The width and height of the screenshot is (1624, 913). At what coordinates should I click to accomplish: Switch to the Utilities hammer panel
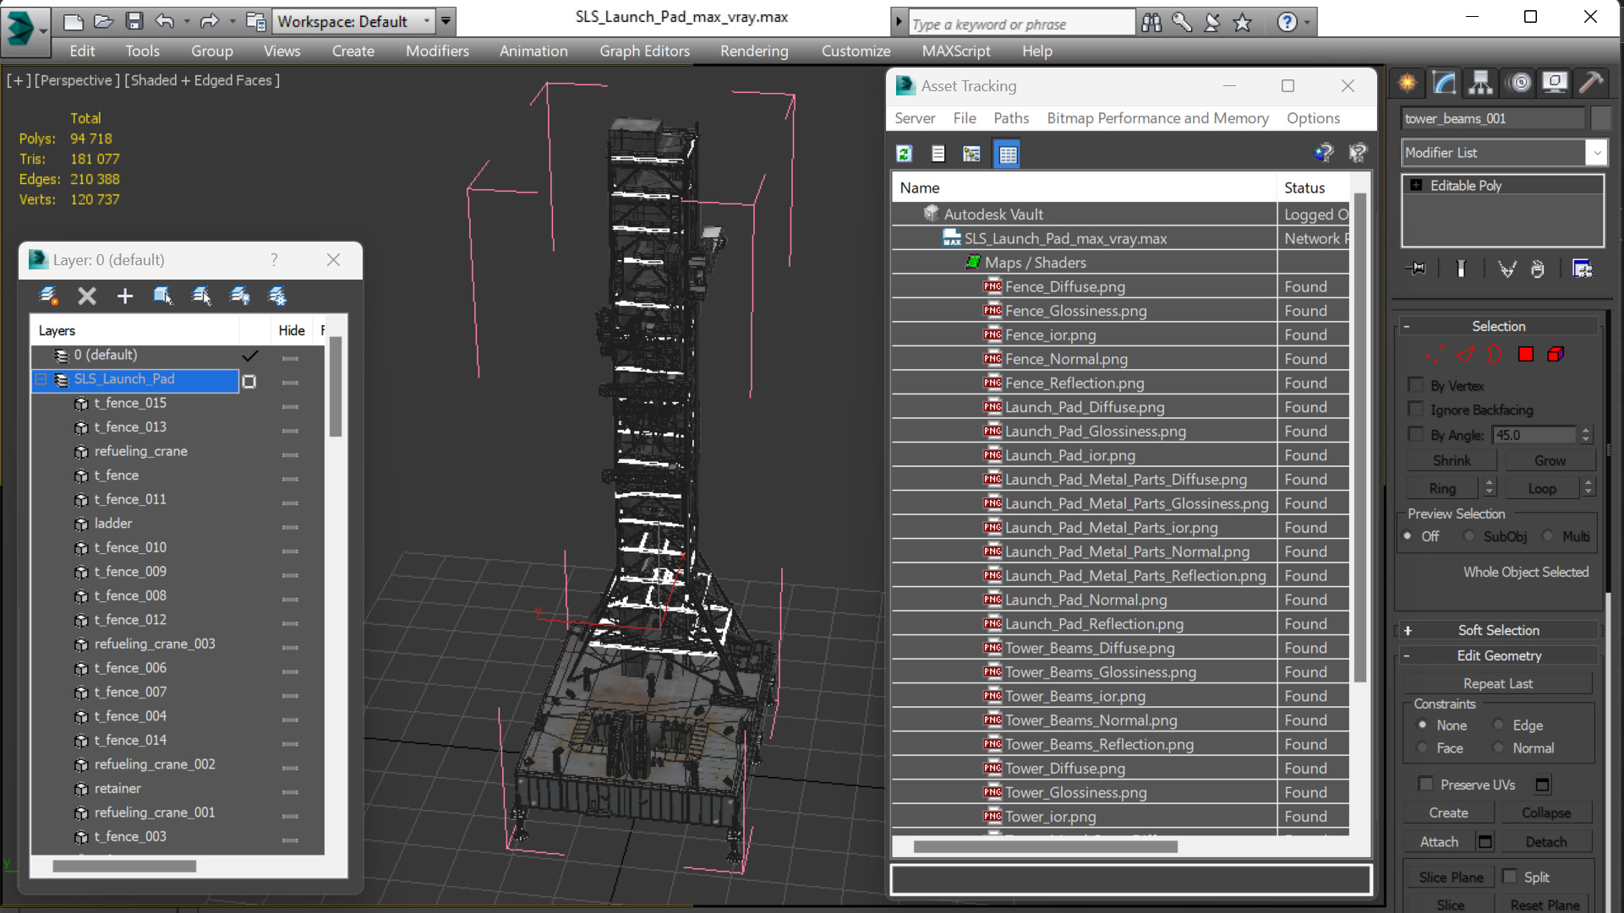1590,83
